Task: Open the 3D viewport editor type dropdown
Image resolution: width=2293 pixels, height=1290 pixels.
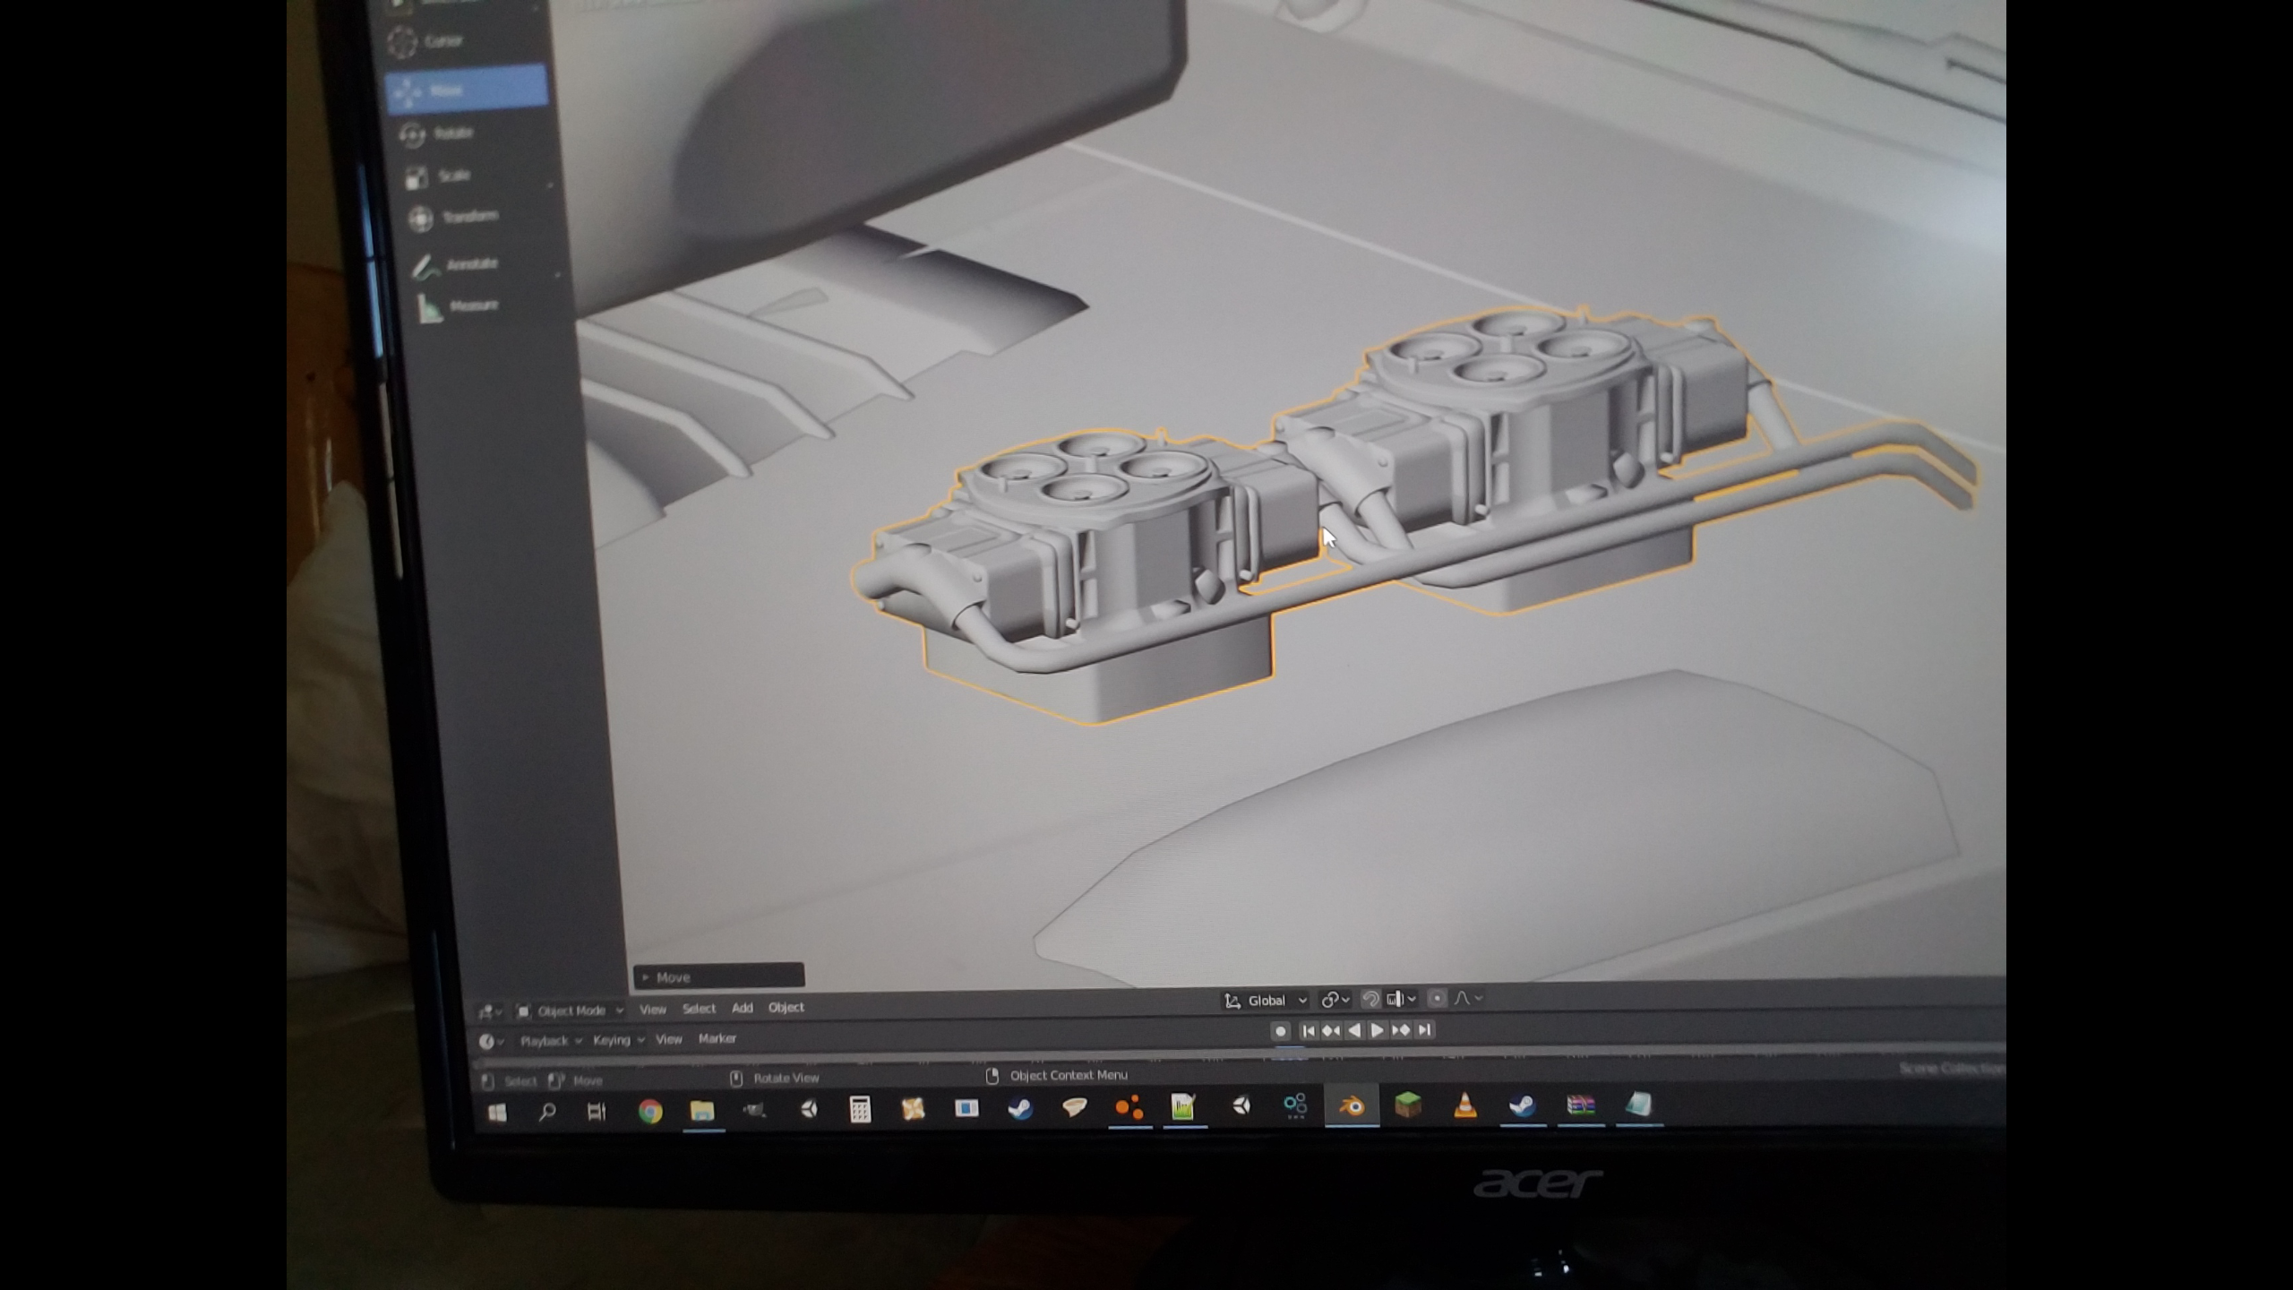Action: 490,1012
